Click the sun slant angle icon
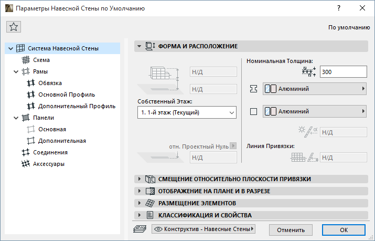The height and width of the screenshot is (241, 375). [x=308, y=132]
